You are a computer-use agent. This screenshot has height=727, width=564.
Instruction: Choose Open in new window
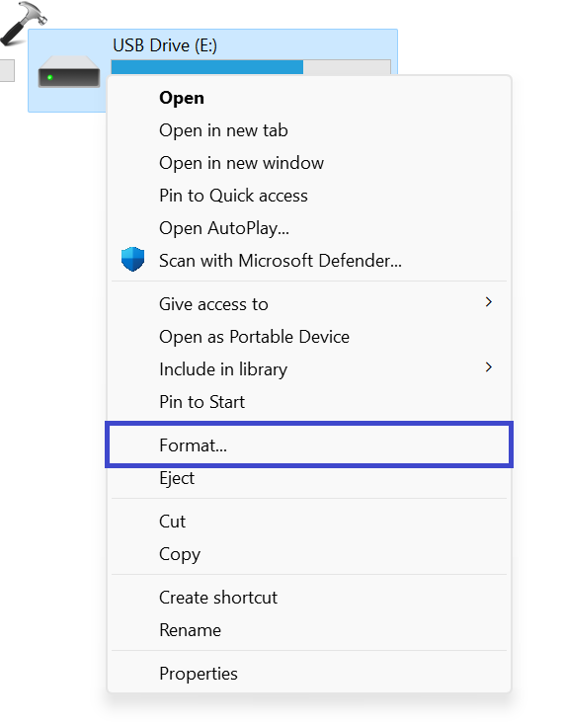point(309,163)
